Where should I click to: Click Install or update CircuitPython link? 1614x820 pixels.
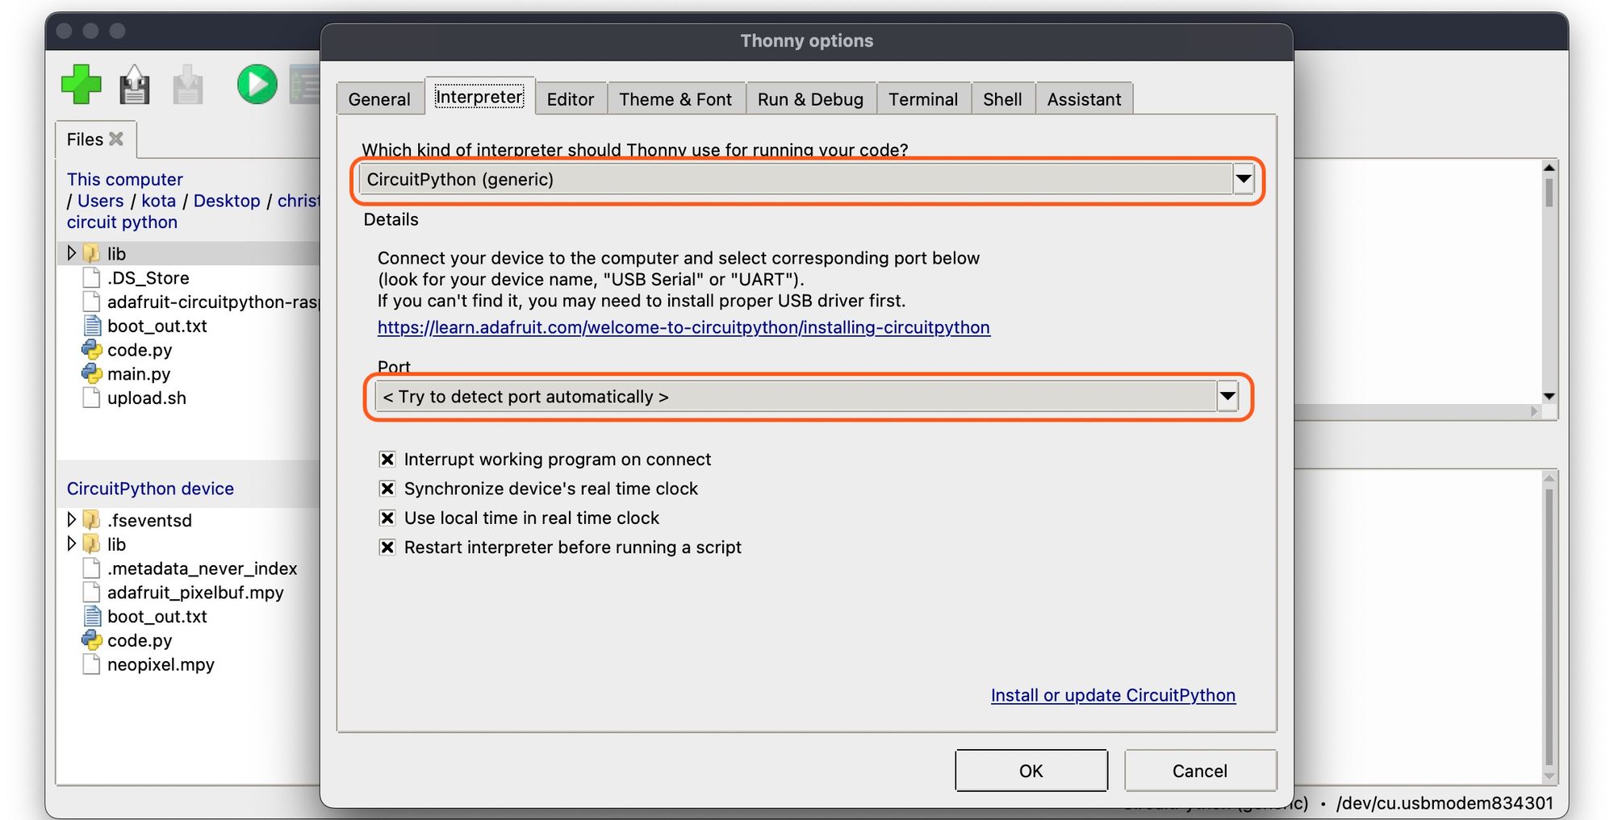click(x=1113, y=695)
